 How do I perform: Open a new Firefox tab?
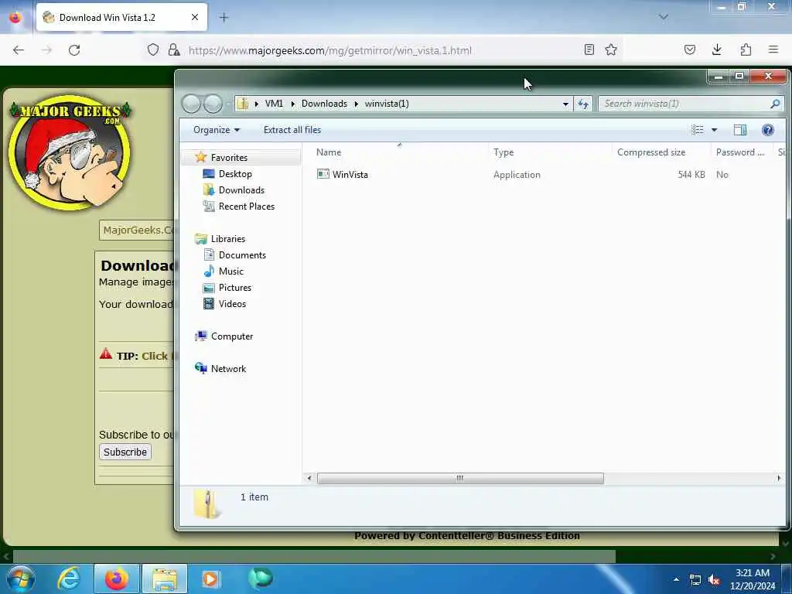point(224,18)
